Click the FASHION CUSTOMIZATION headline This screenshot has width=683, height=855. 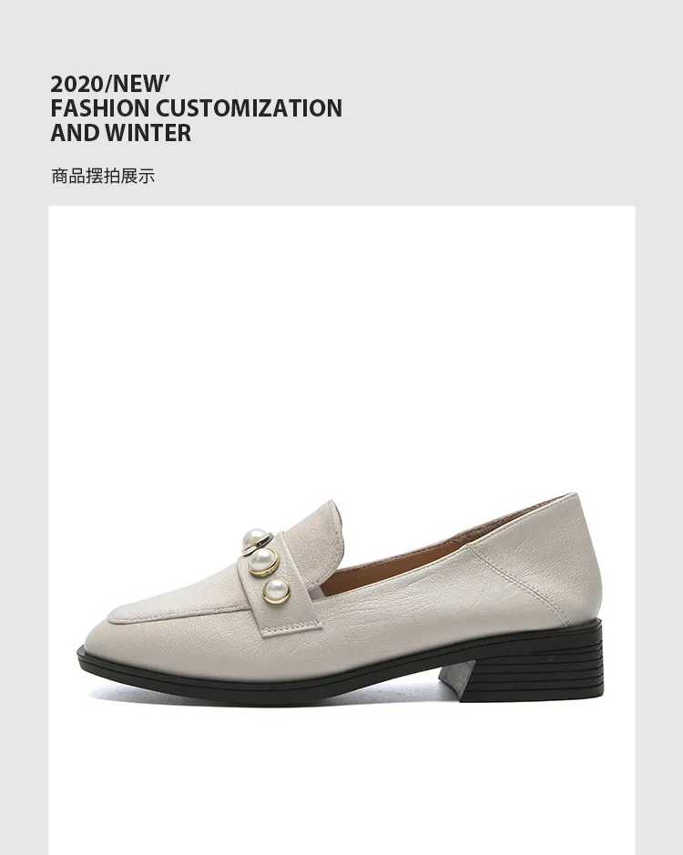(197, 108)
